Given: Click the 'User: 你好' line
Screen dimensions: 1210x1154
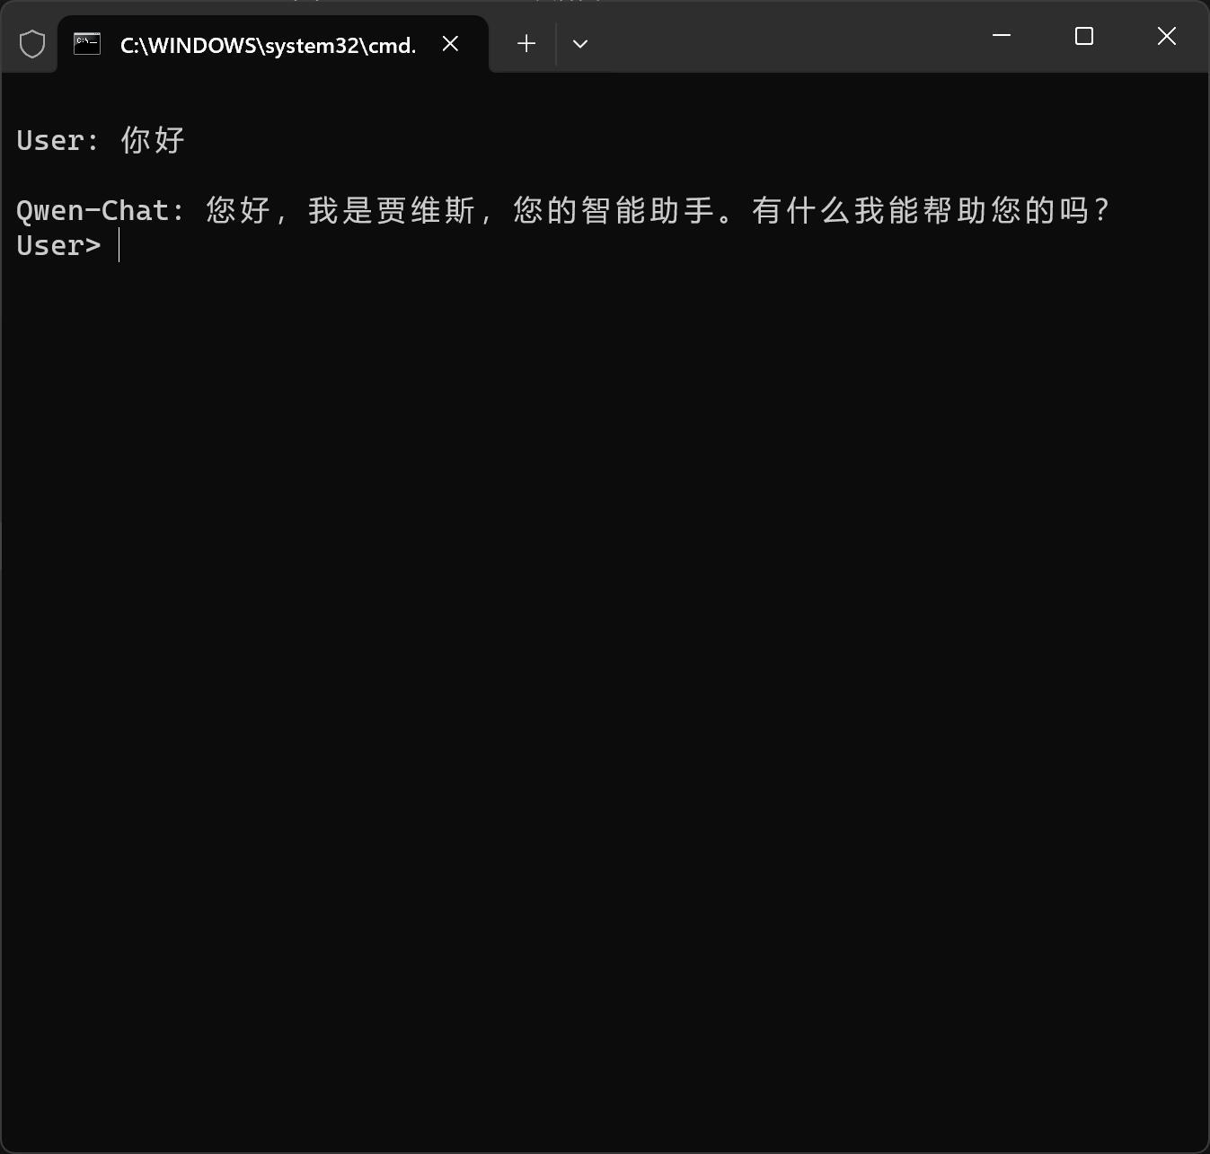Looking at the screenshot, I should coord(101,140).
